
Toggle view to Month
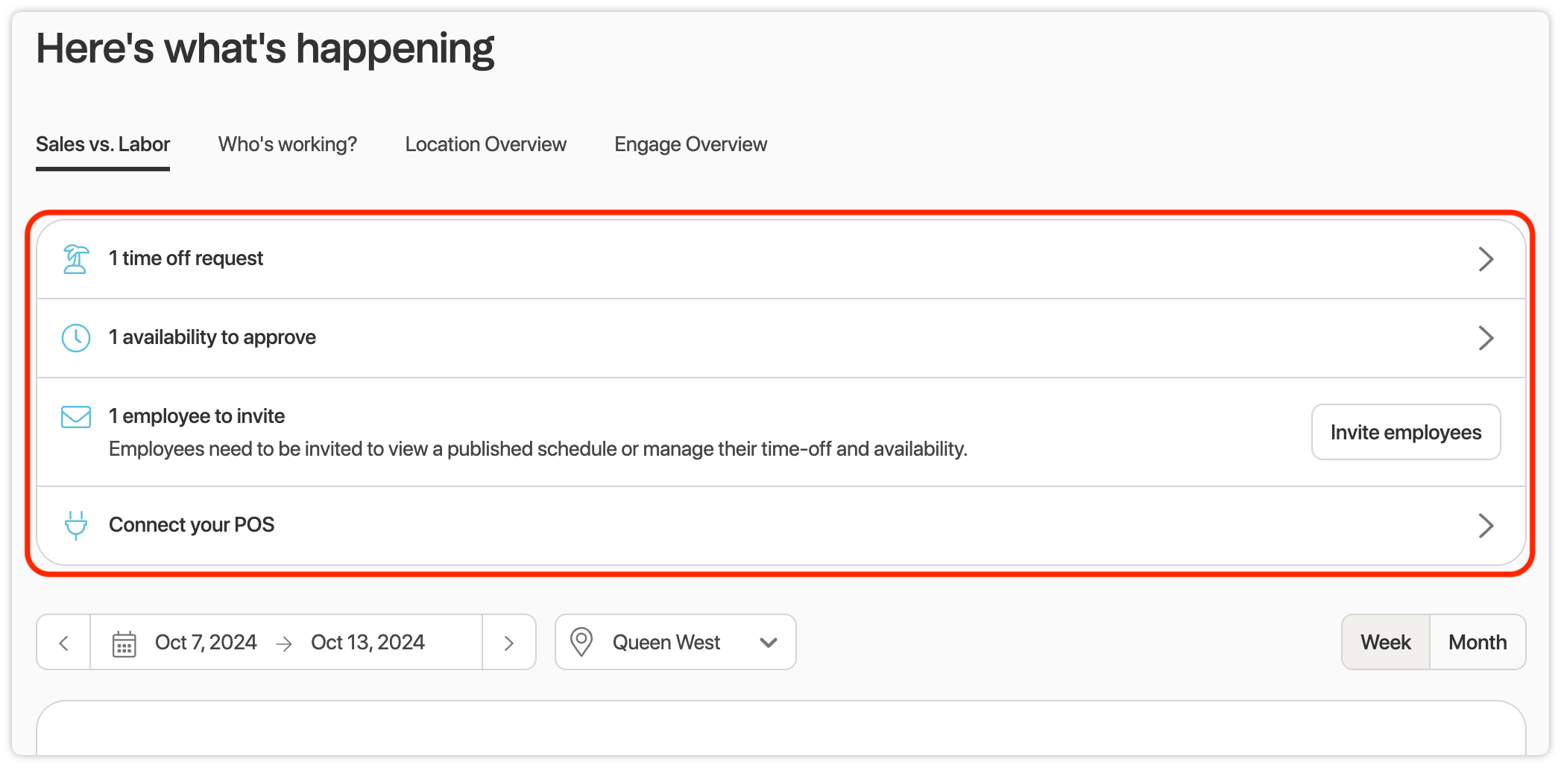(x=1477, y=643)
